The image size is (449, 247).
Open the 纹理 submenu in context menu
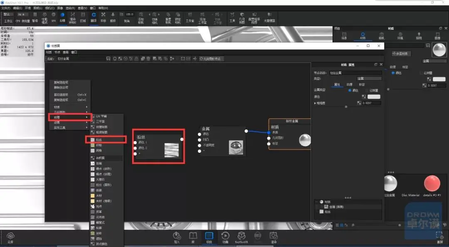pos(70,117)
